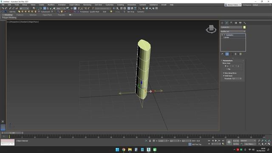Open Chrome from the taskbar
The image size is (272, 153).
point(124,150)
